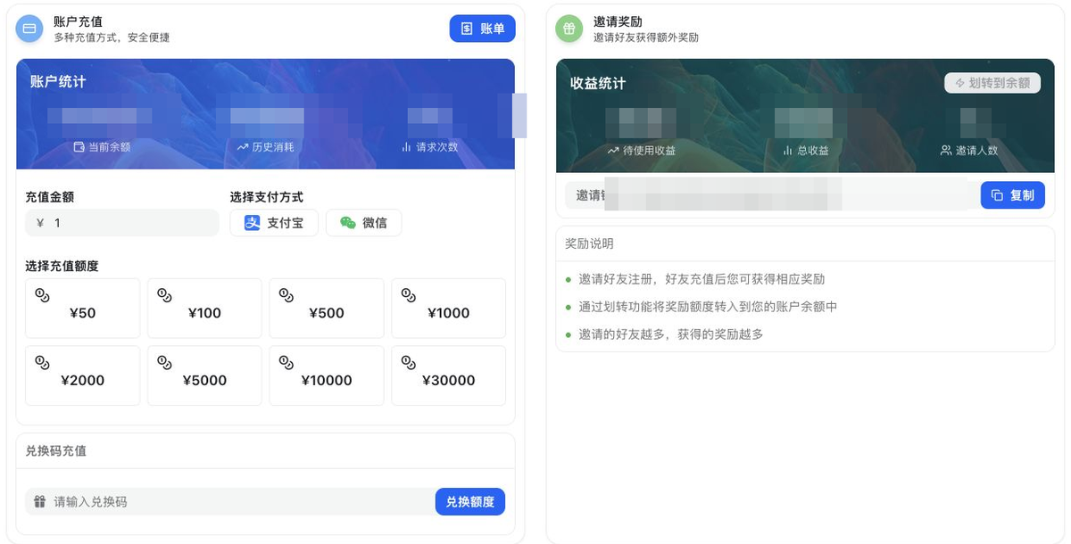Select 支付宝 payment method
Screen dimensions: 1071x544
coord(274,223)
